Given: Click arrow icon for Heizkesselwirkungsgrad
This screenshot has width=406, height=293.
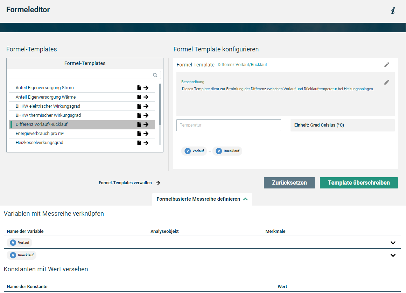Looking at the screenshot, I should tap(146, 143).
